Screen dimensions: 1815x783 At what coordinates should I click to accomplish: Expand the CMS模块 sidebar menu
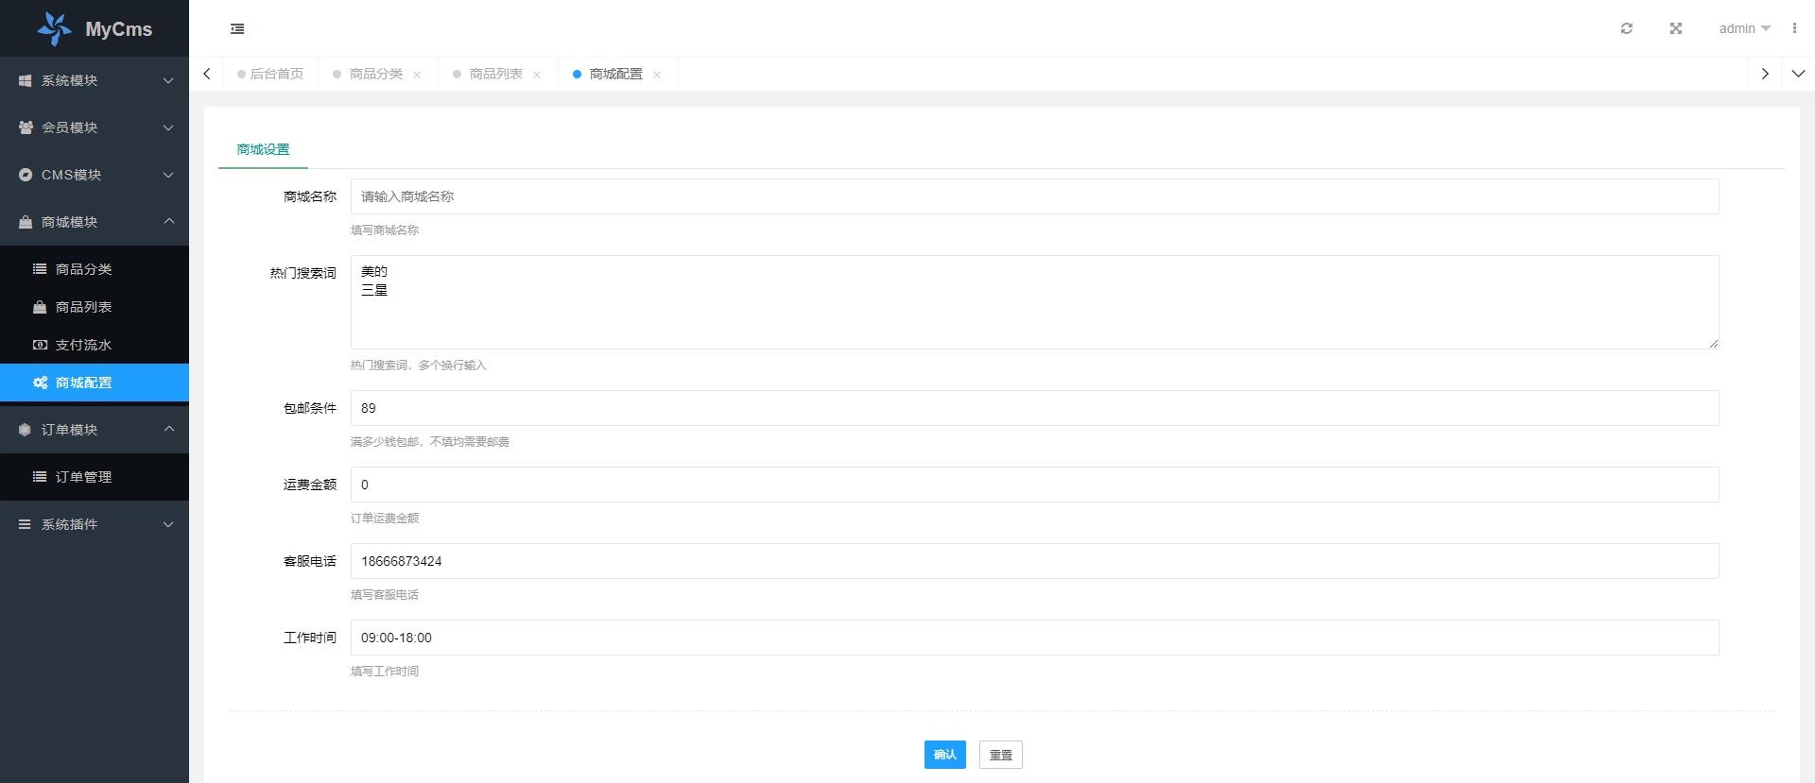(x=95, y=175)
